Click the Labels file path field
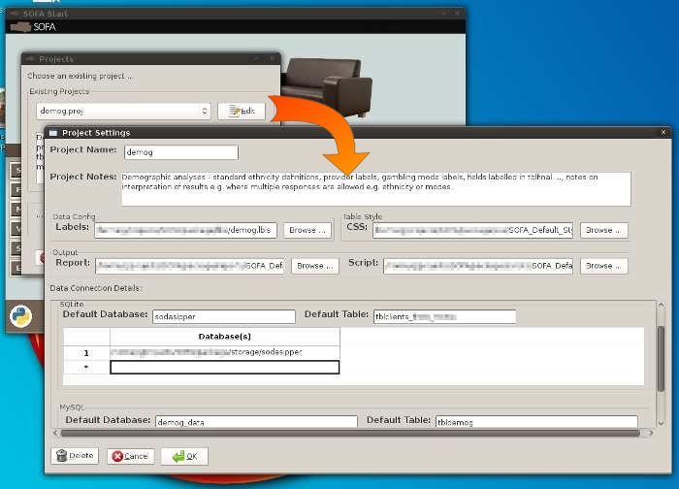The height and width of the screenshot is (489, 679). tap(185, 230)
